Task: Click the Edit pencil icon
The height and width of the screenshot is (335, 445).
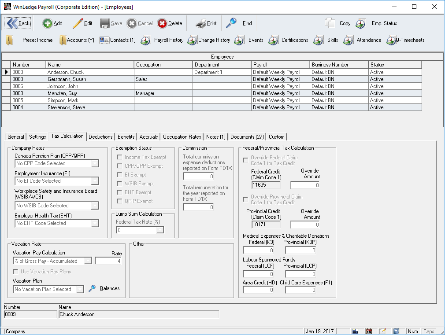Action: pyautogui.click(x=78, y=23)
